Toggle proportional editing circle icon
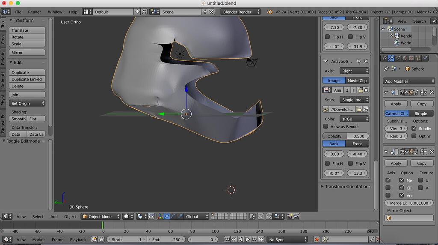The width and height of the screenshot is (438, 245). pyautogui.click(x=260, y=216)
